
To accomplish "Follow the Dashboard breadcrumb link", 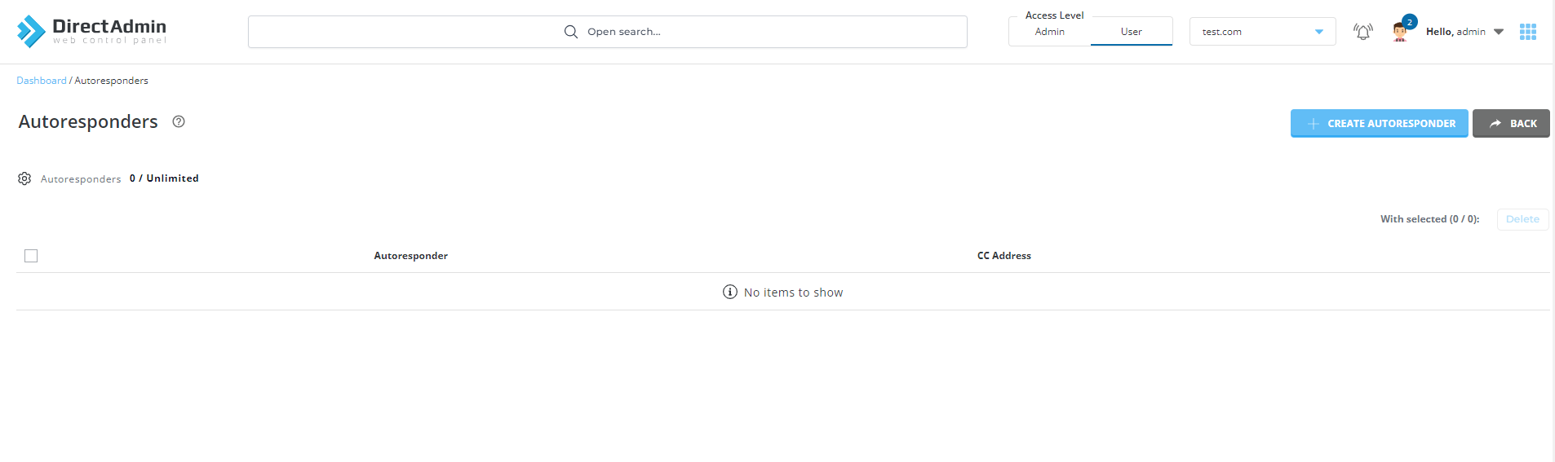I will pyautogui.click(x=42, y=81).
